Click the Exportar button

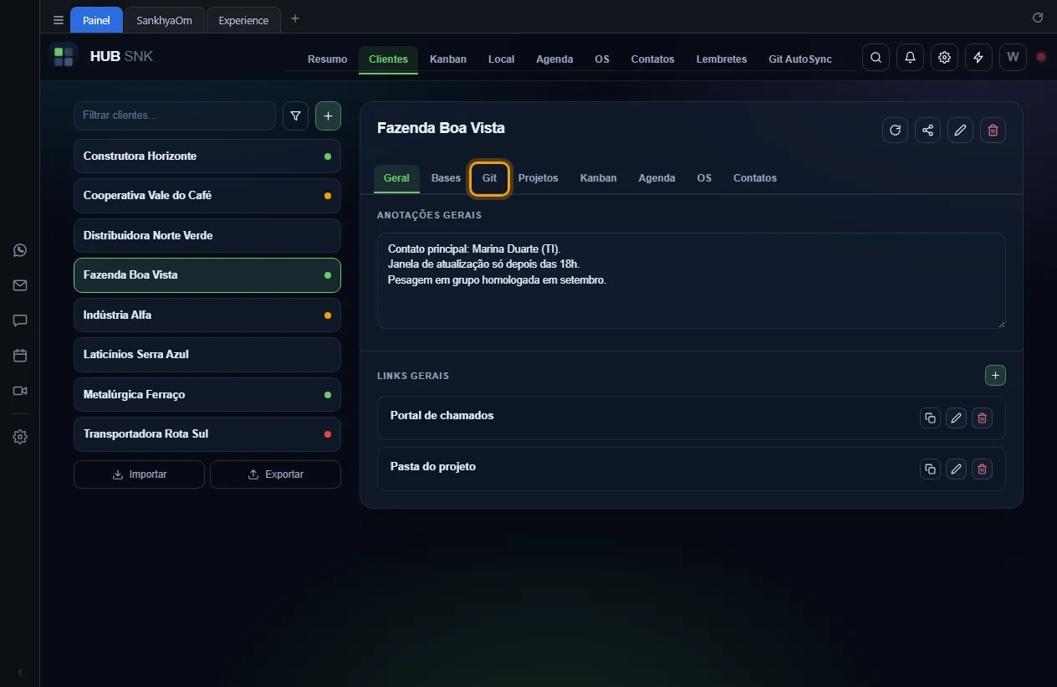(275, 474)
